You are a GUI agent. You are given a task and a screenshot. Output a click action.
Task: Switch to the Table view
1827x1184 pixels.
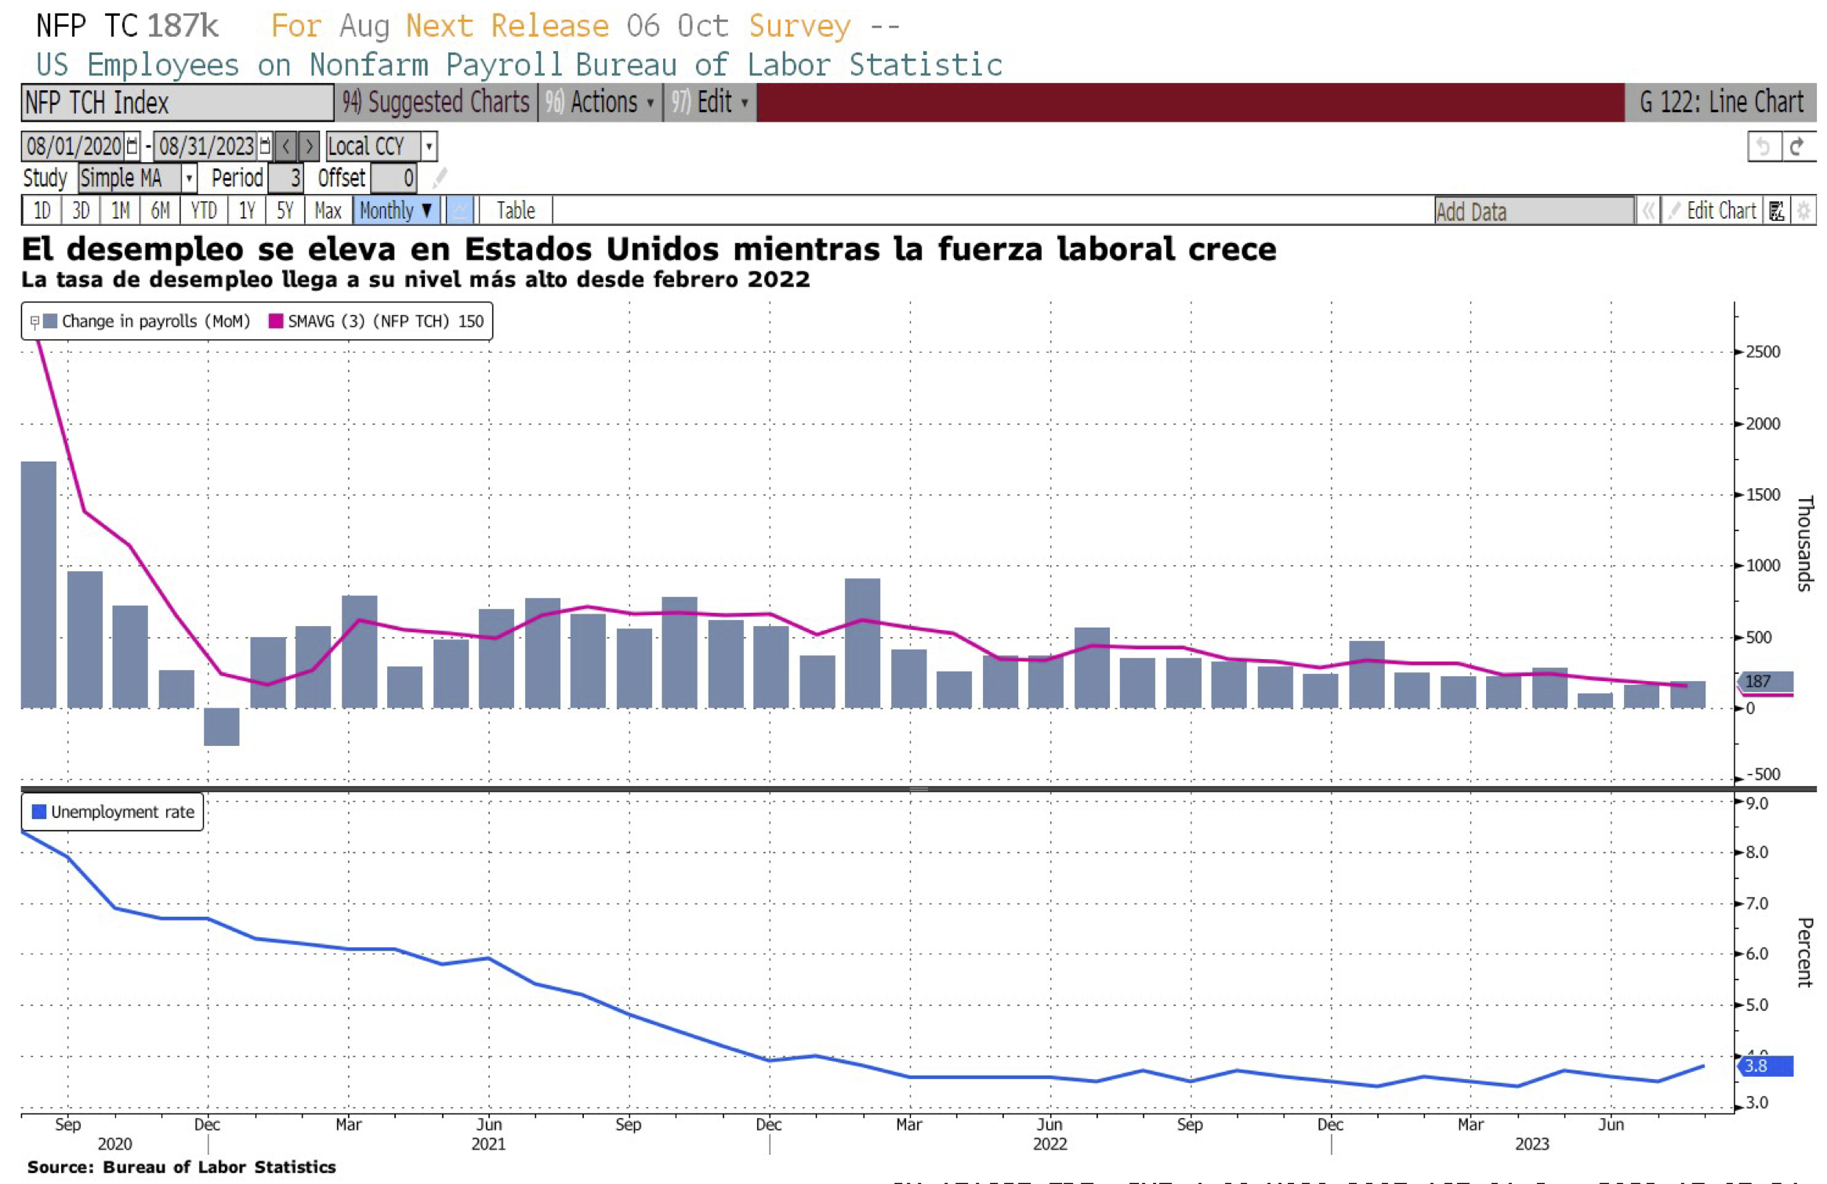click(515, 211)
